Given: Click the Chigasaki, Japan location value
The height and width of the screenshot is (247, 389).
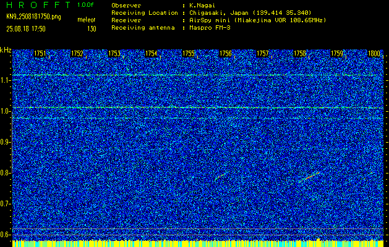Looking at the screenshot, I should [x=250, y=13].
